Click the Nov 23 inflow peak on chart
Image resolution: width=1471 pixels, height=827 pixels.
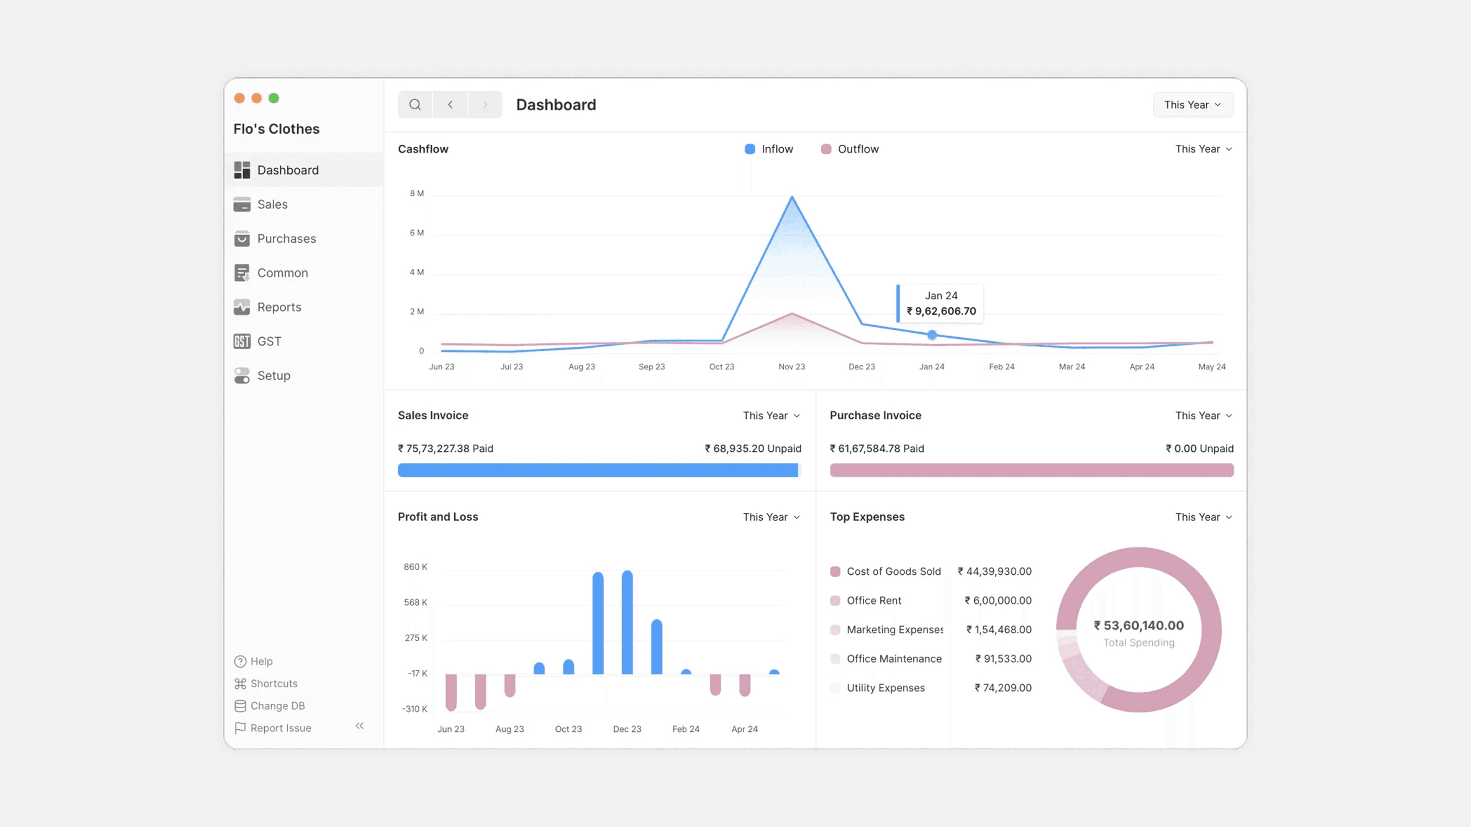(791, 198)
